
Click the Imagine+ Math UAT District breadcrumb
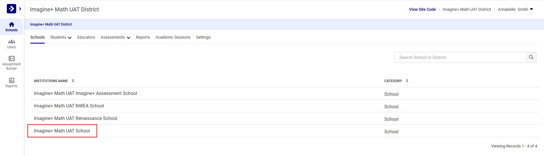(x=51, y=24)
